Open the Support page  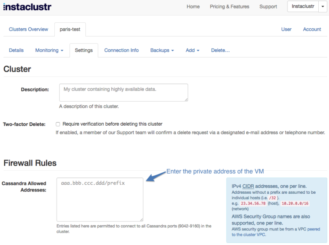(x=268, y=7)
